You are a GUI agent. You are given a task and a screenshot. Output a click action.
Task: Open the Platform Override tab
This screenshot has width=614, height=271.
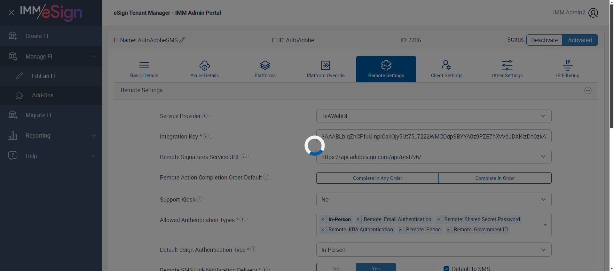(x=326, y=69)
